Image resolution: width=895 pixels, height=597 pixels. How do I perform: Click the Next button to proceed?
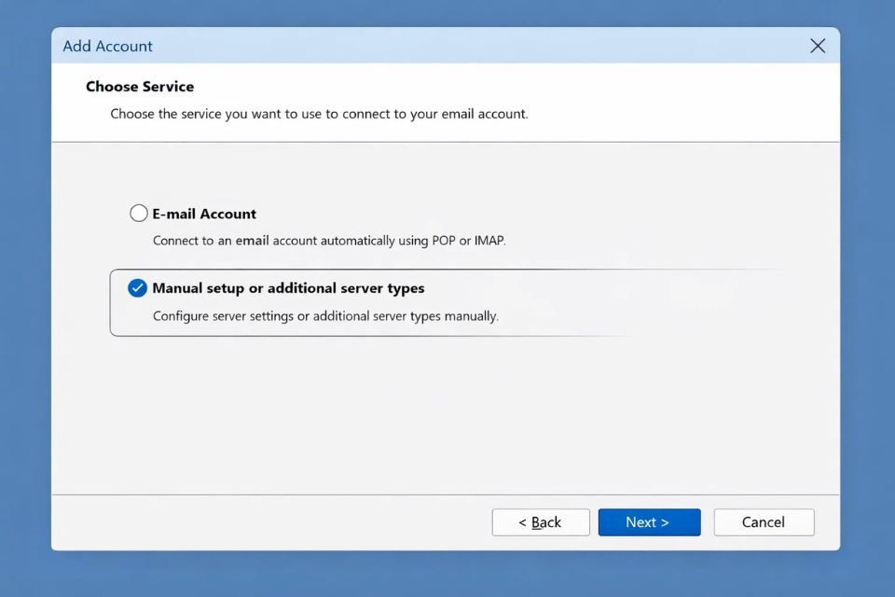(649, 521)
